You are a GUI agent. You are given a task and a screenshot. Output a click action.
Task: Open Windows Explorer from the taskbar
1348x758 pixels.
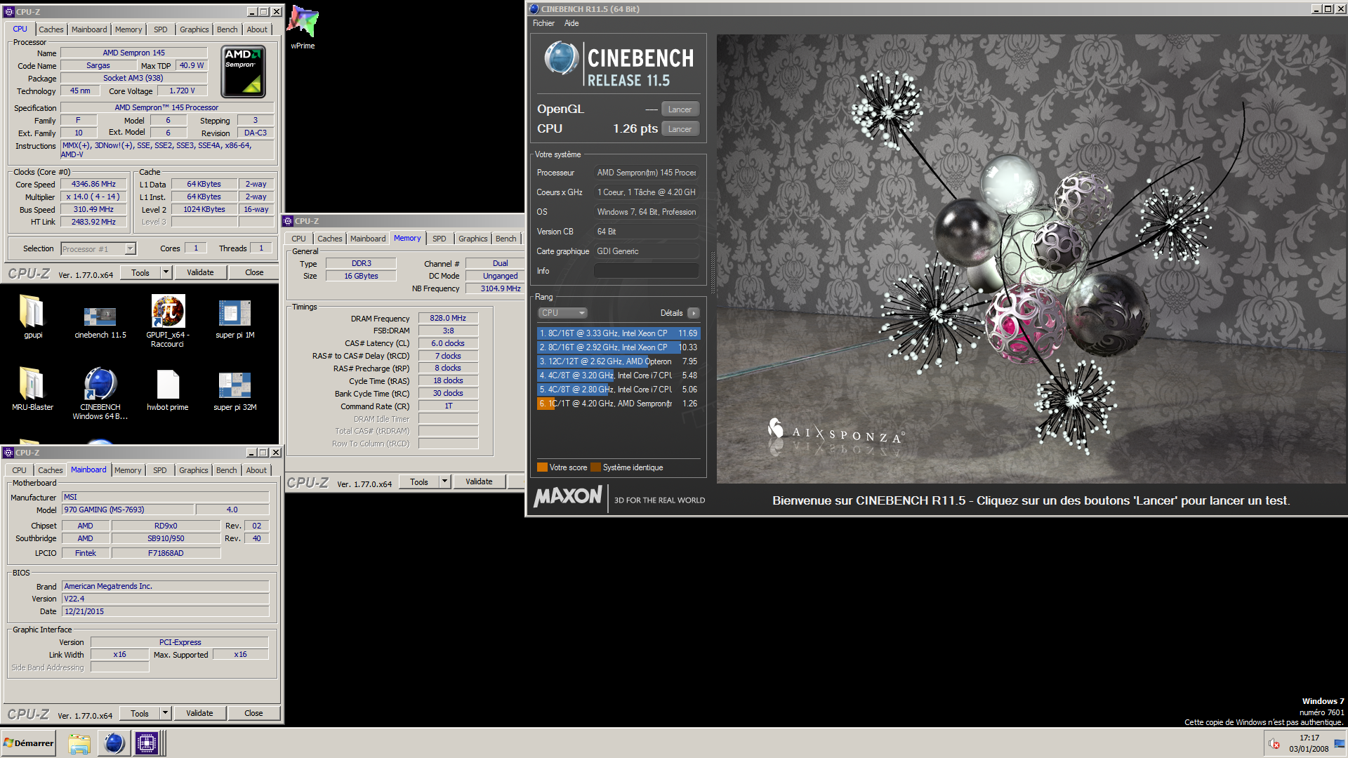79,743
